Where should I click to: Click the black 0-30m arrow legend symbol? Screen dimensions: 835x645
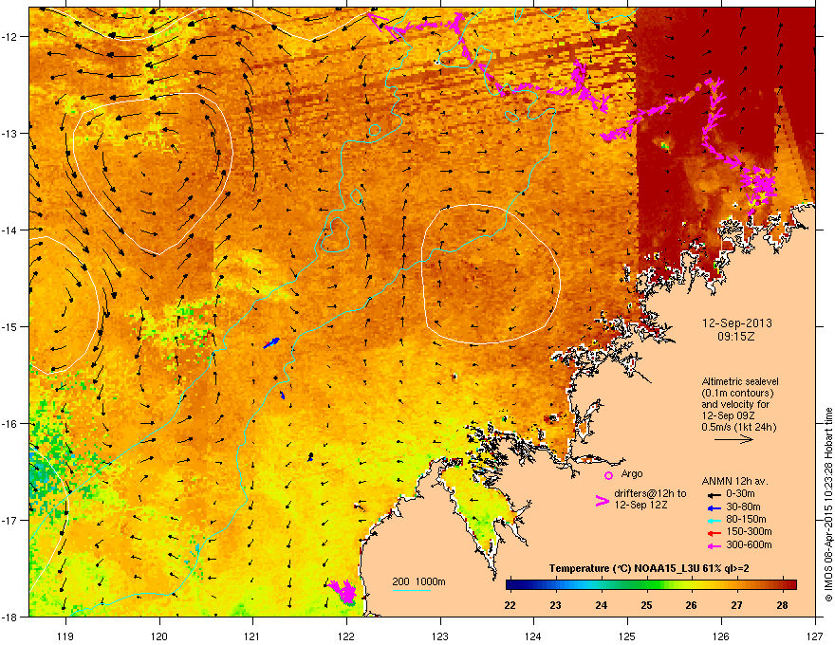coord(714,495)
